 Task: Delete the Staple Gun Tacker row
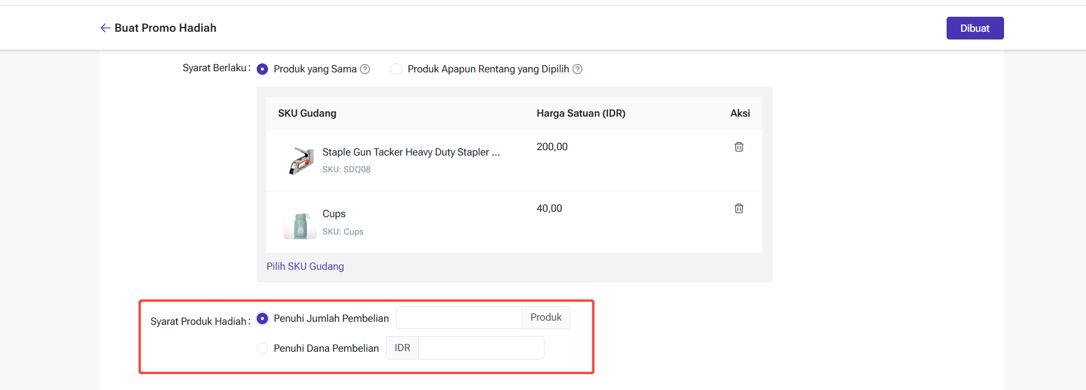point(739,147)
